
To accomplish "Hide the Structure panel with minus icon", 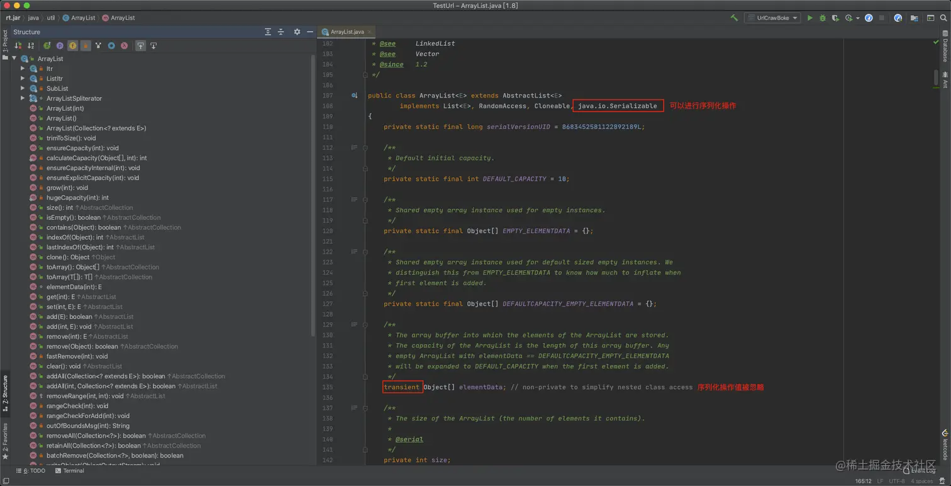I will (310, 32).
